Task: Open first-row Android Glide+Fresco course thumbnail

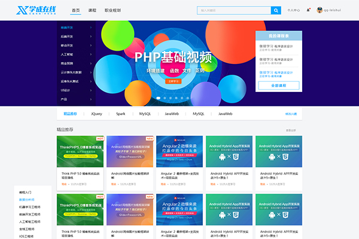Action: tap(130, 151)
